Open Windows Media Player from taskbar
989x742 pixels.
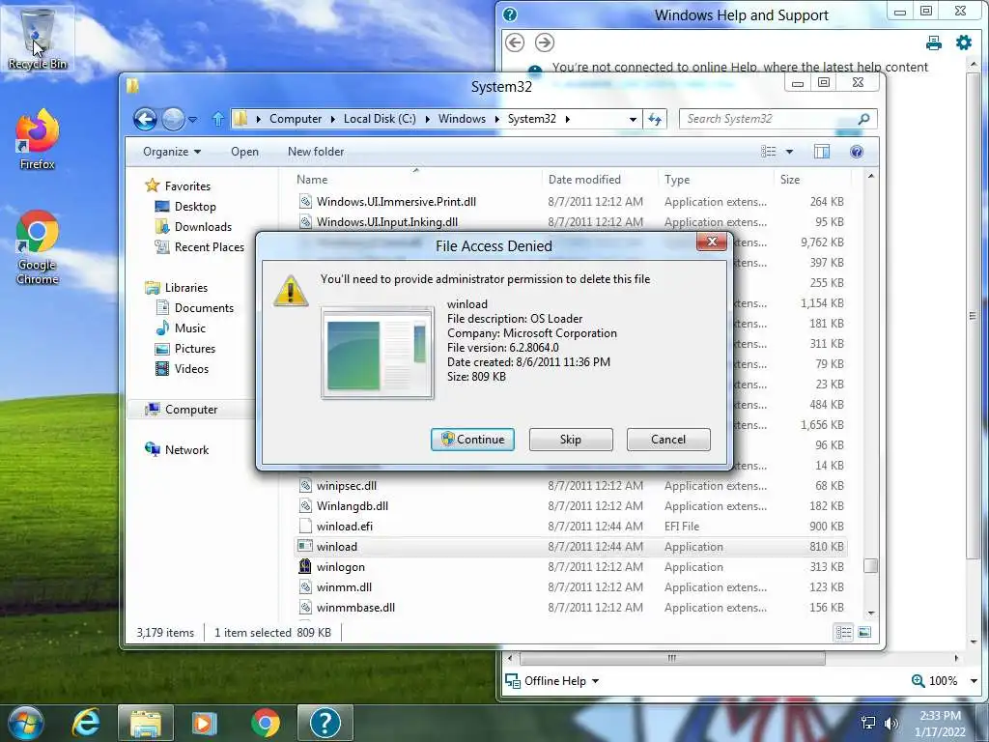click(x=204, y=723)
